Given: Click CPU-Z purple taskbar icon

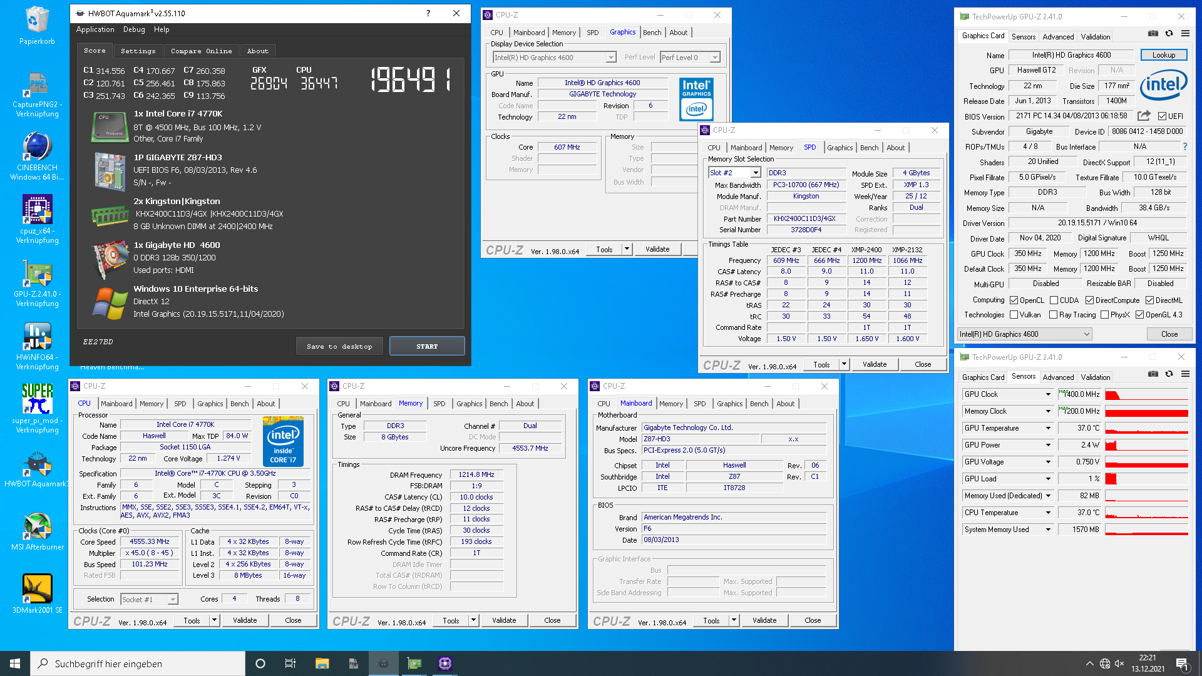Looking at the screenshot, I should coord(445,663).
